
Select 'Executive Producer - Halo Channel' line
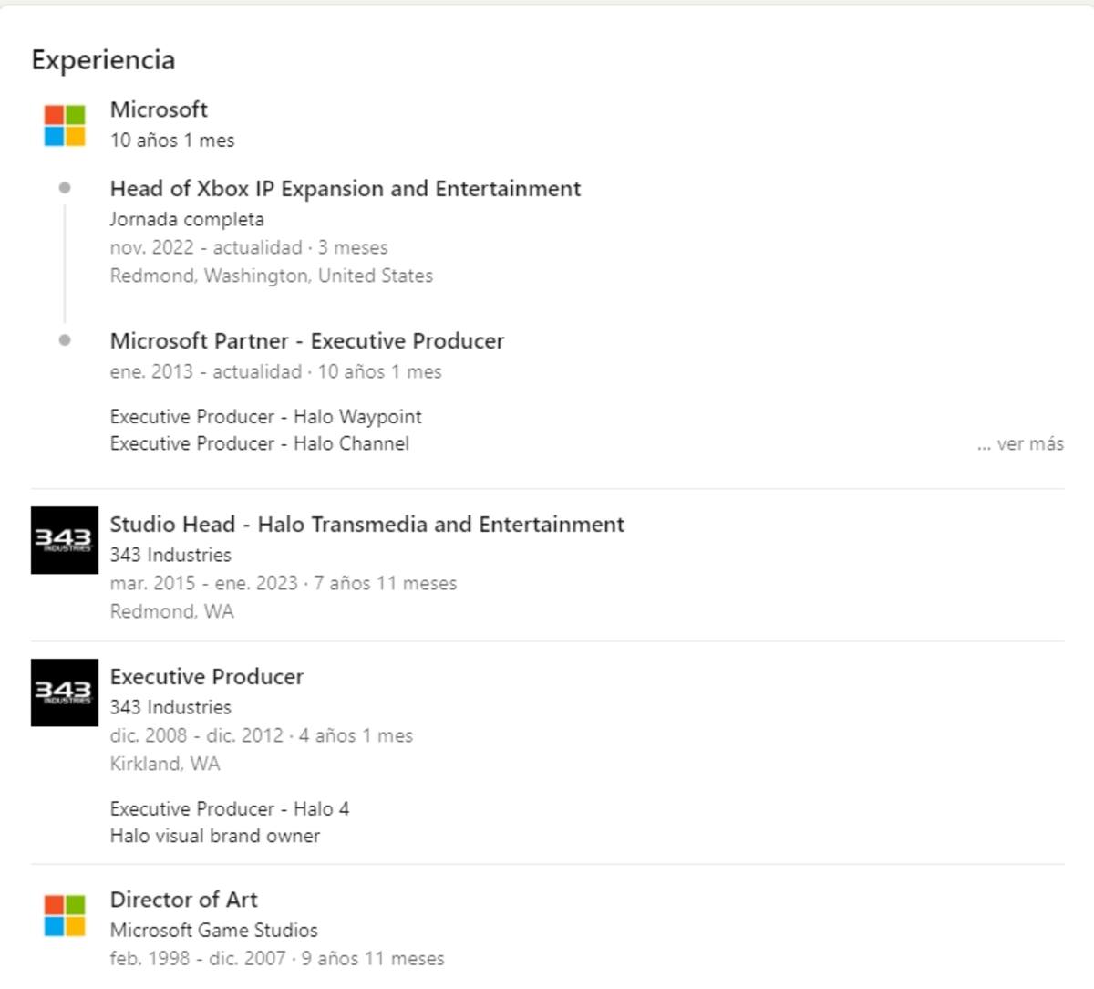(260, 444)
